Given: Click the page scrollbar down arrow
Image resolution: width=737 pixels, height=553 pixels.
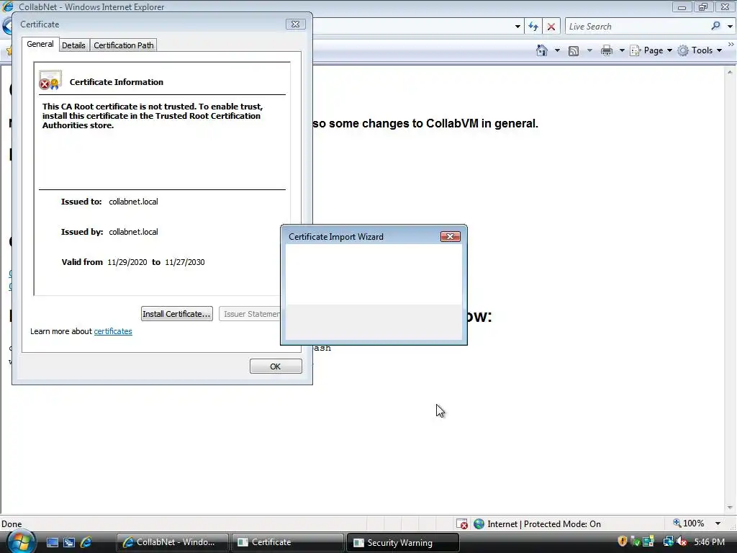Looking at the screenshot, I should tap(730, 508).
